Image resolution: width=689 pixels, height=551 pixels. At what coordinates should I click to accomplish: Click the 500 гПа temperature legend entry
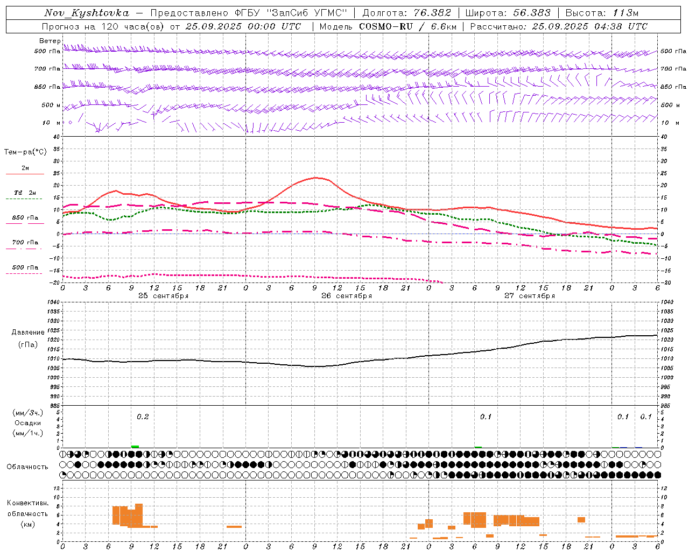25,267
